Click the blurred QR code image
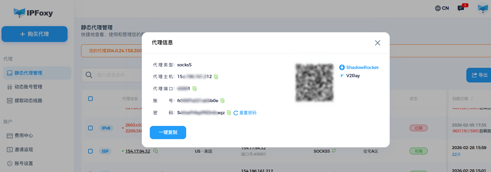Screen dimensions: 491x172 (315, 82)
